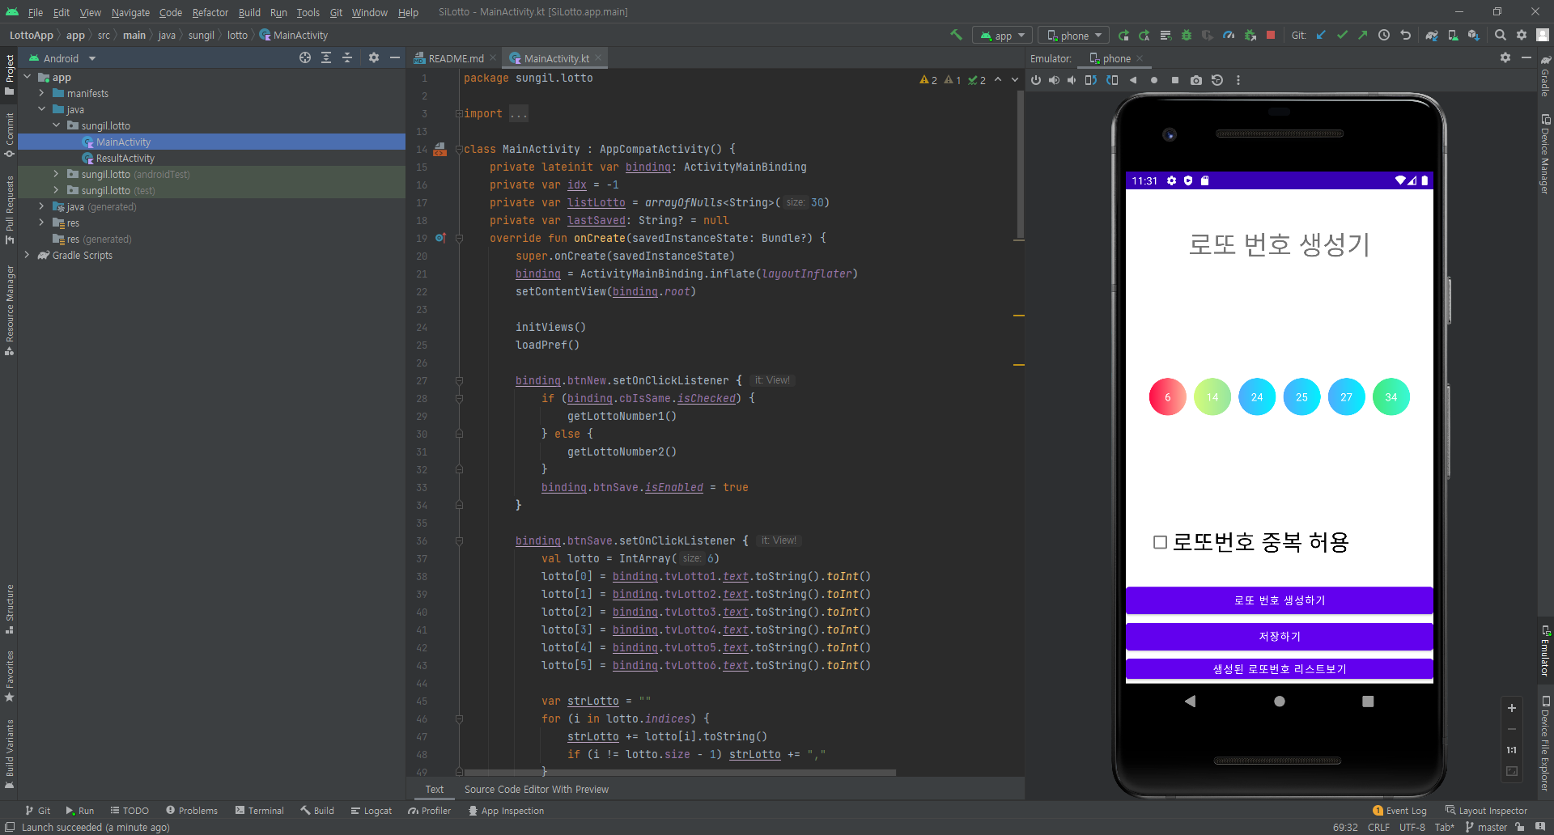The height and width of the screenshot is (835, 1554).
Task: Switch to the README.md editor tab
Action: click(x=454, y=57)
